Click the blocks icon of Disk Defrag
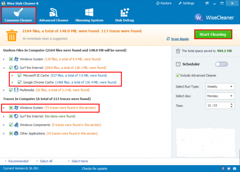 click(125, 12)
